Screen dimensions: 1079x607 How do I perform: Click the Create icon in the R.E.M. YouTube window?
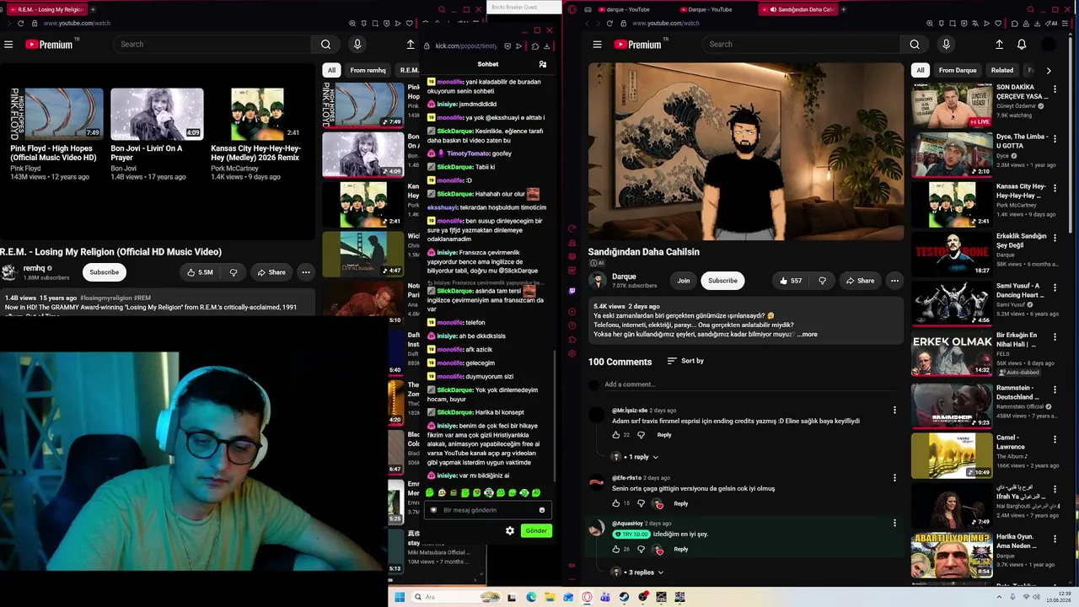[411, 44]
